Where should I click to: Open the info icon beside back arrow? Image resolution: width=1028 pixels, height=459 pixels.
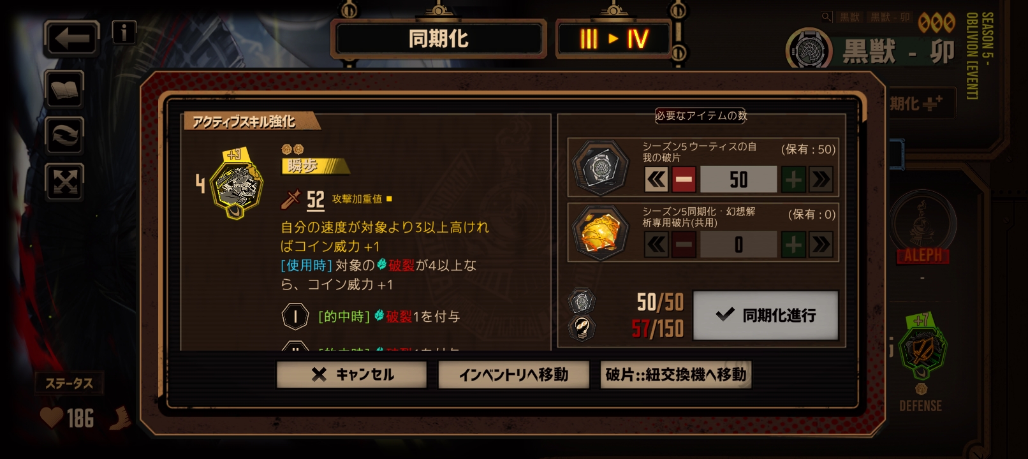click(124, 32)
